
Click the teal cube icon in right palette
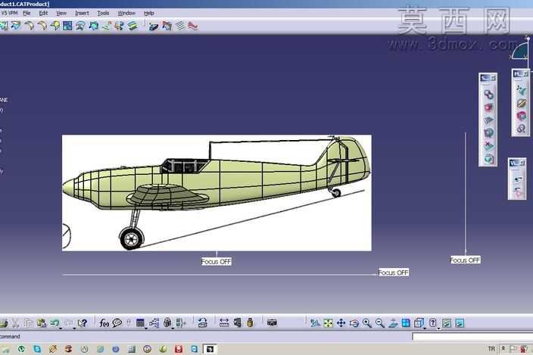point(488,159)
